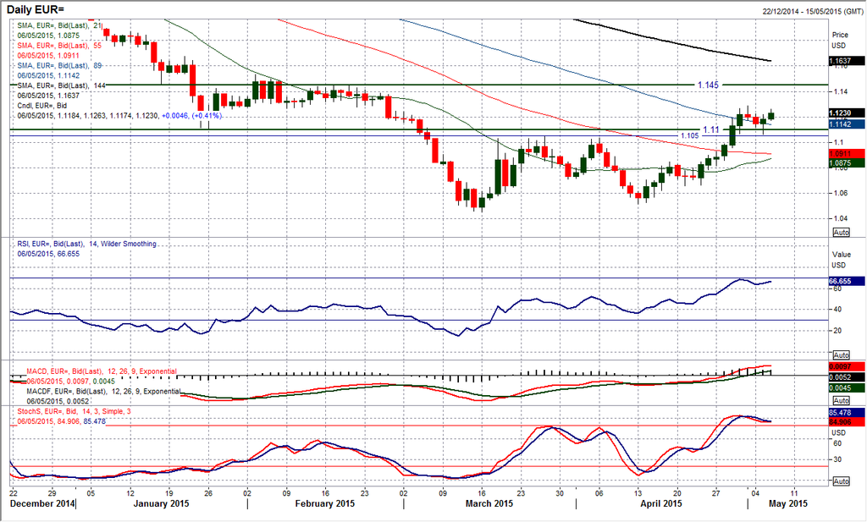Select the SMA 55 legend label
The height and width of the screenshot is (522, 867).
click(x=60, y=46)
